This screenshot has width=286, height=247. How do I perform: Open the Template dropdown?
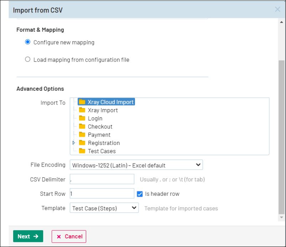104,208
